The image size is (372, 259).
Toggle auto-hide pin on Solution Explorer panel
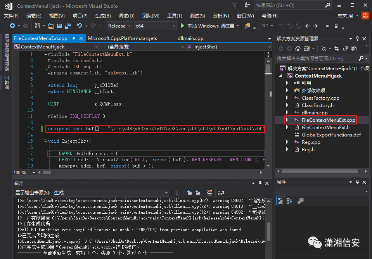357,38
